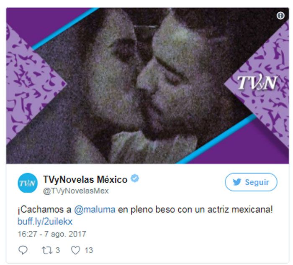Click the TVyN logo watermark on image
The height and width of the screenshot is (265, 293).
pyautogui.click(x=257, y=82)
